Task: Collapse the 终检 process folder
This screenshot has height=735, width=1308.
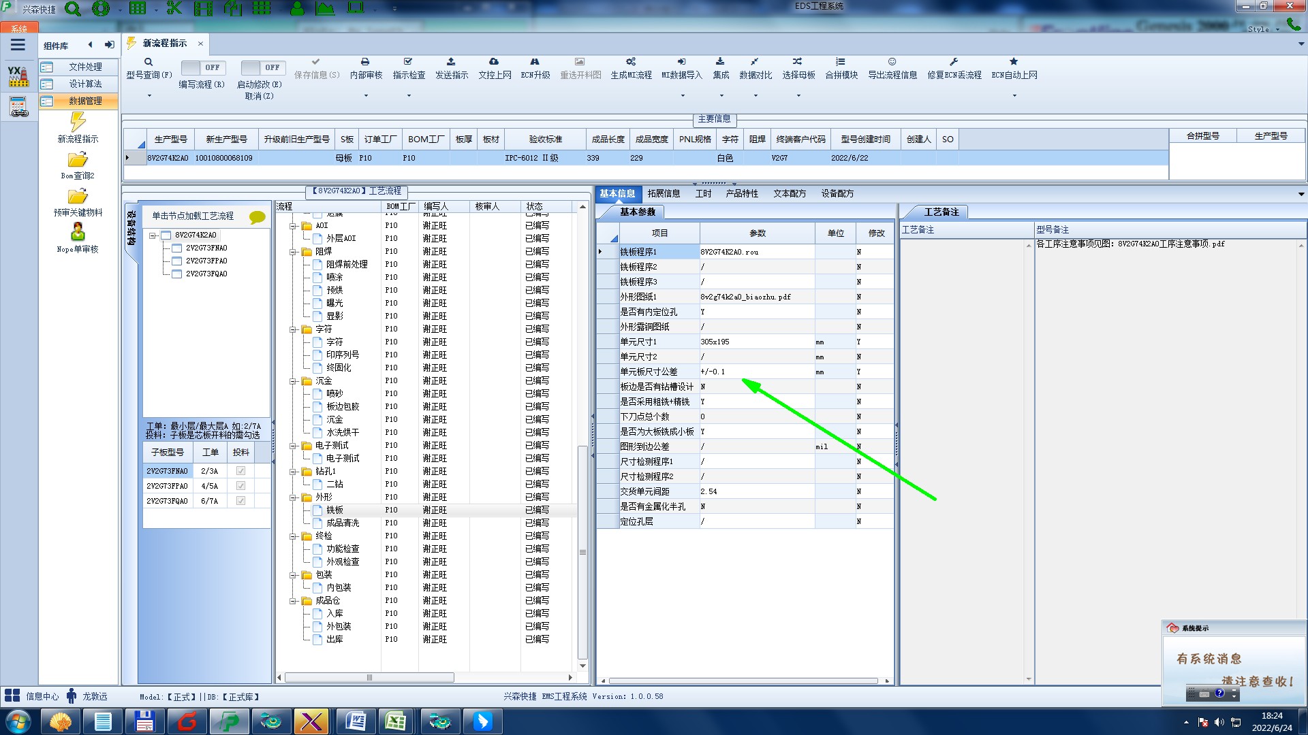Action: (293, 536)
